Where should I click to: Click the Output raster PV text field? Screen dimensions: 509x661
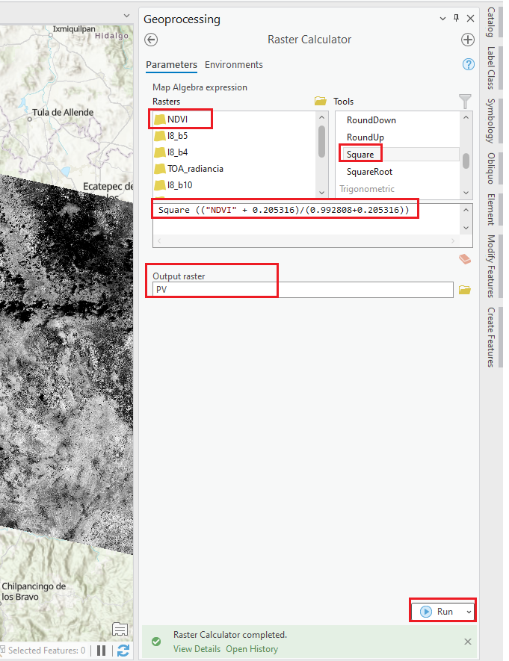point(302,290)
